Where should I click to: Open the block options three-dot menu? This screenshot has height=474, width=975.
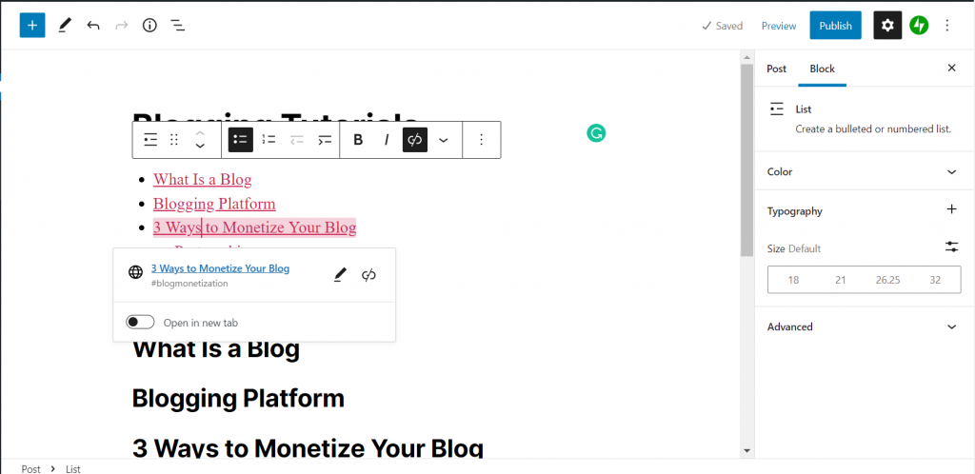click(x=481, y=140)
